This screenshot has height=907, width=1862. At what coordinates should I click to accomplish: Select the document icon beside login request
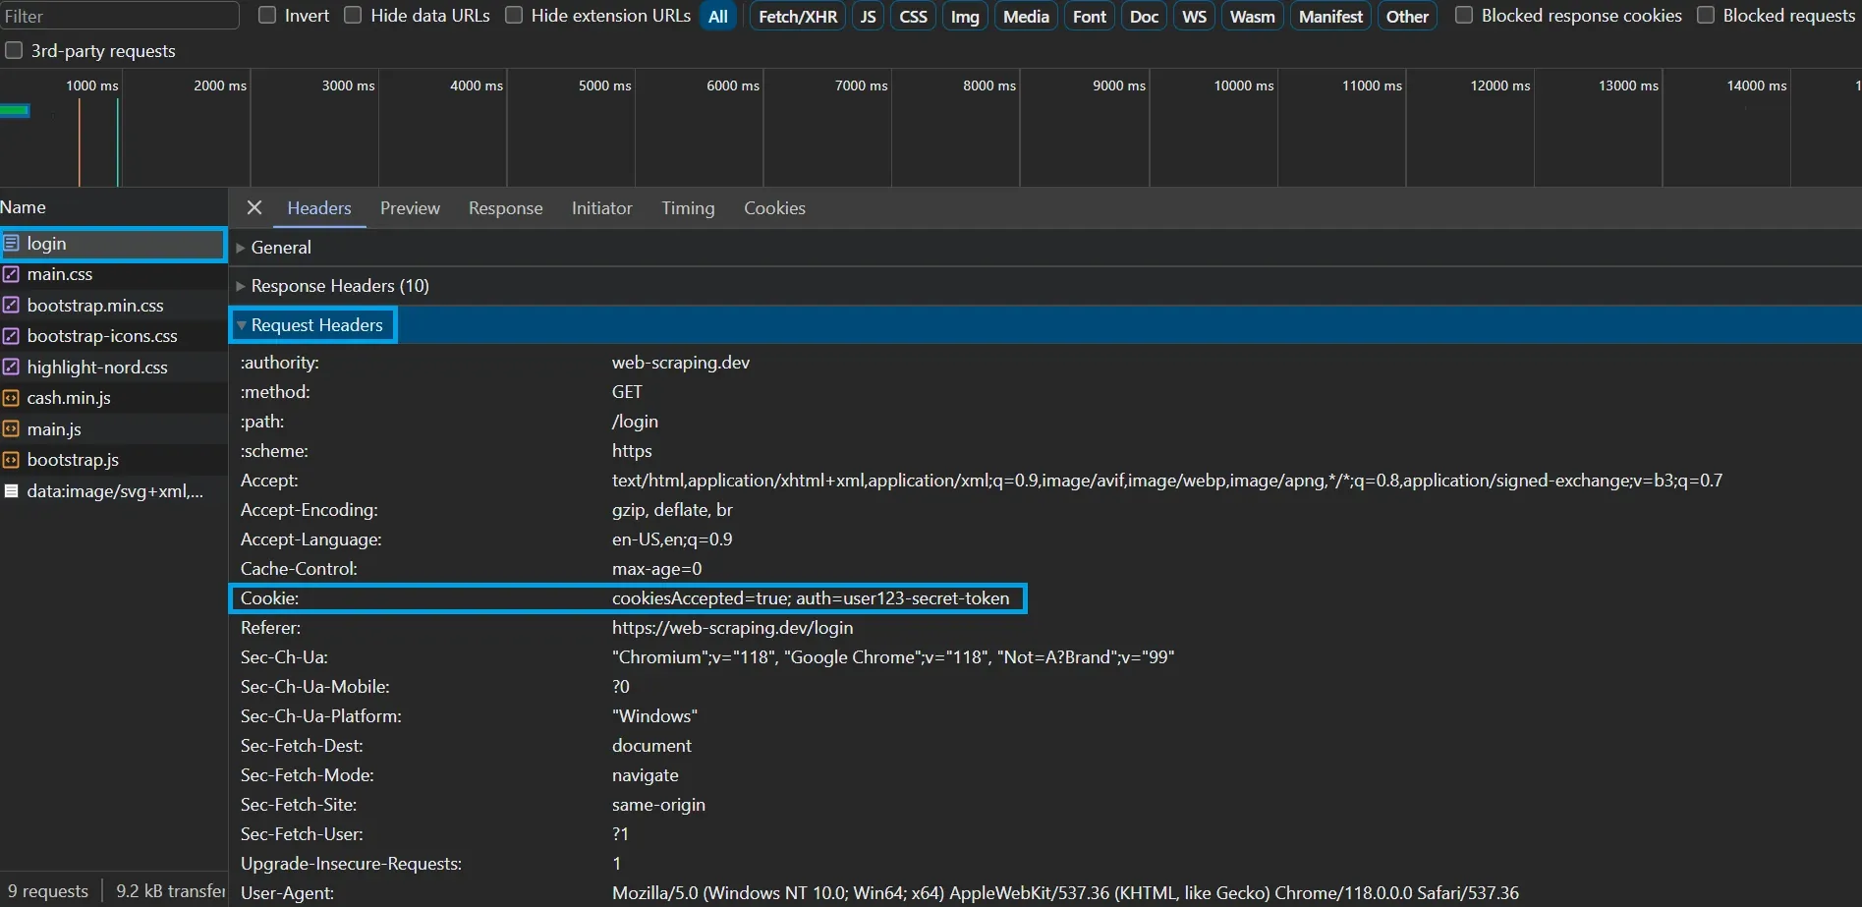click(x=13, y=243)
